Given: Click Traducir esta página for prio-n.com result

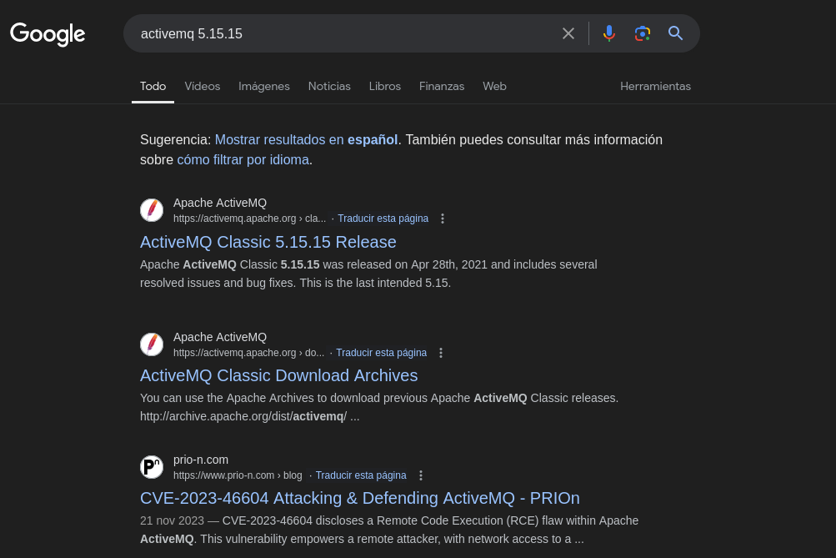Looking at the screenshot, I should tap(361, 475).
